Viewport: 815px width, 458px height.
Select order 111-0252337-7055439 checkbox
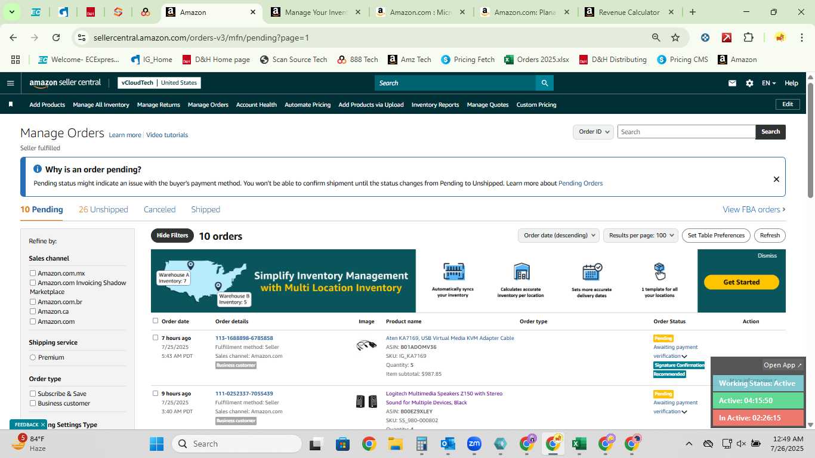156,393
